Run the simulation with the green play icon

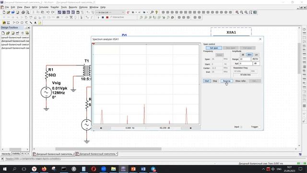pyautogui.click(x=98, y=17)
